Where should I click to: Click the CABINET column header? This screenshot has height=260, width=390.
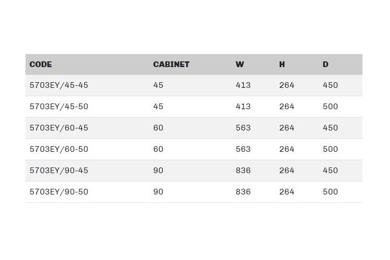click(x=171, y=64)
